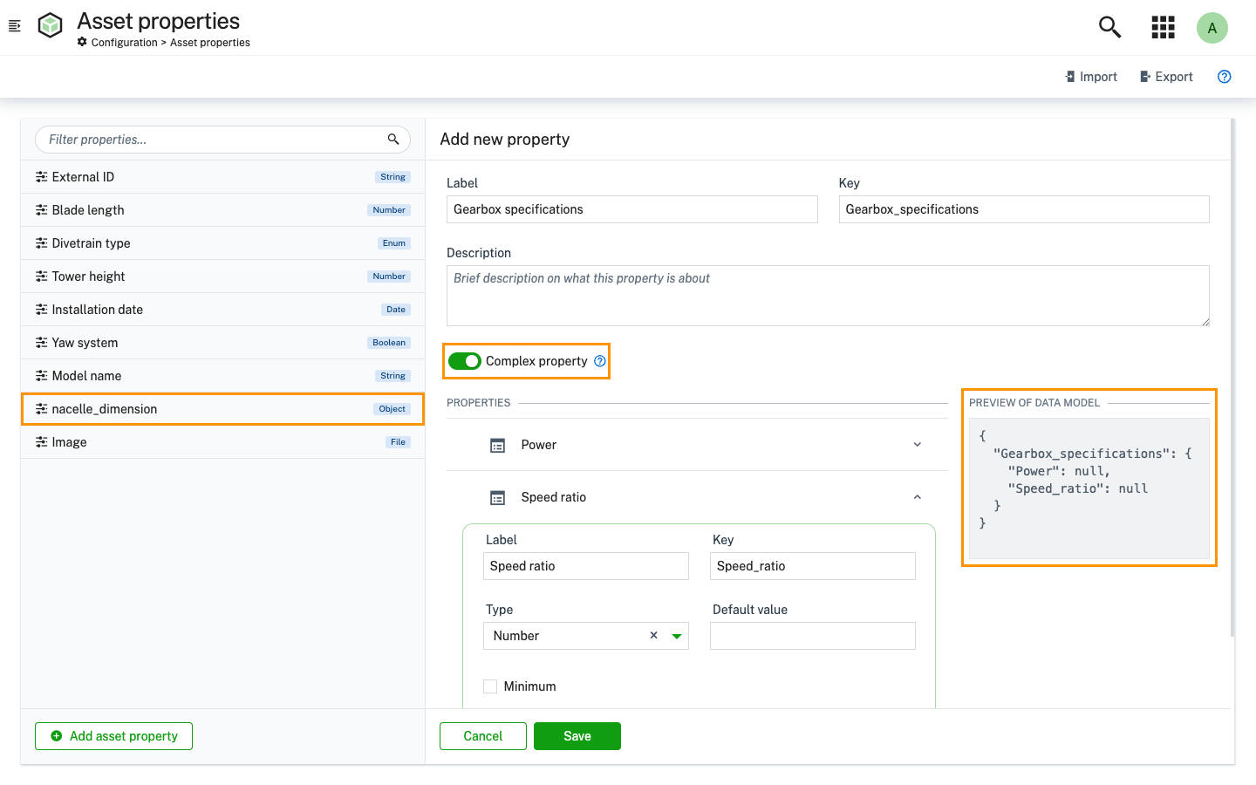This screenshot has height=785, width=1256.
Task: Disable the Complex property toggle
Action: pyautogui.click(x=465, y=361)
